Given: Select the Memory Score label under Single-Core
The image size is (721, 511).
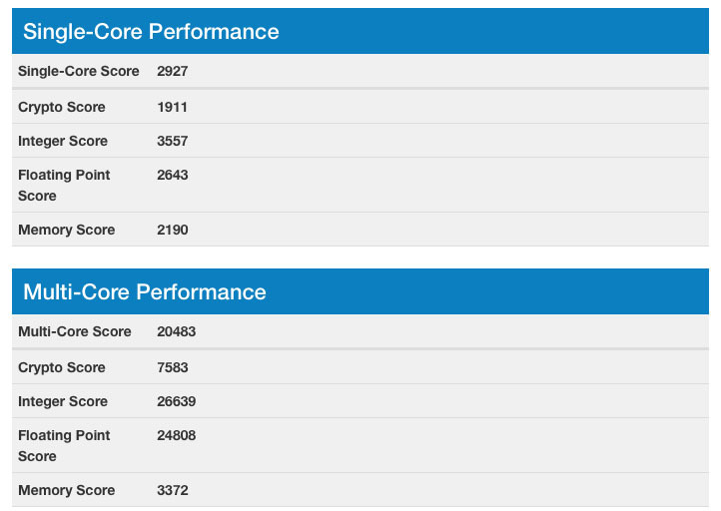Looking at the screenshot, I should pyautogui.click(x=67, y=230).
